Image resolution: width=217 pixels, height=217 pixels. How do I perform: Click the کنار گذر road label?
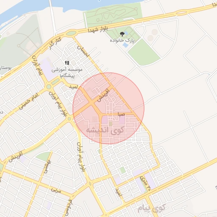click(55, 43)
